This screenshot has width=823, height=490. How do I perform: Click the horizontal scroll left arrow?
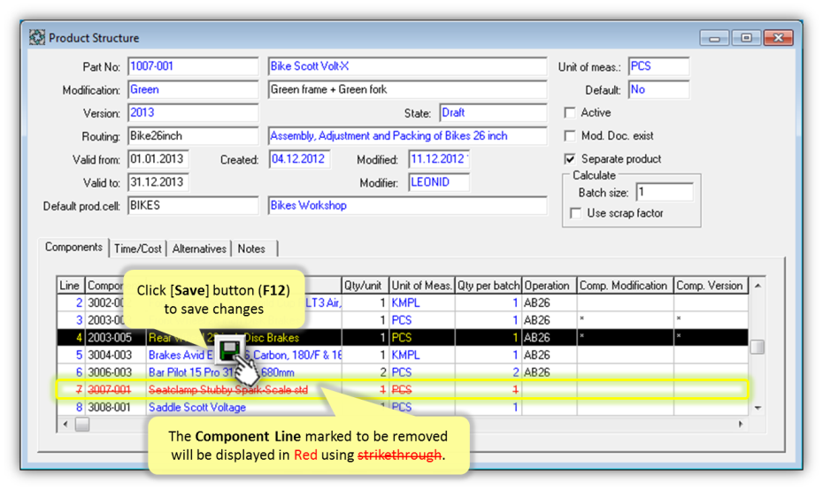pyautogui.click(x=65, y=424)
